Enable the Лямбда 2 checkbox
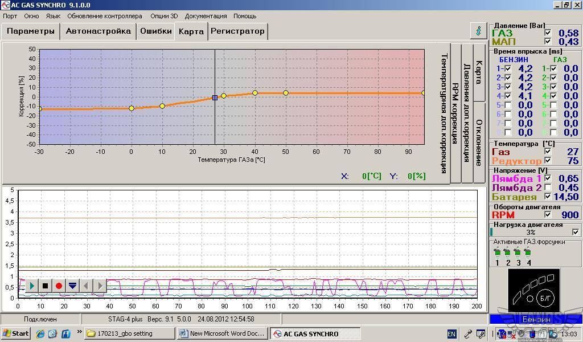This screenshot has height=342, width=583. pyautogui.click(x=548, y=188)
